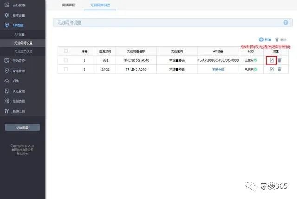This screenshot has height=199, width=297.
Task: Toggle enabled status icon for 2.4G1 row
Action: pyautogui.click(x=256, y=69)
